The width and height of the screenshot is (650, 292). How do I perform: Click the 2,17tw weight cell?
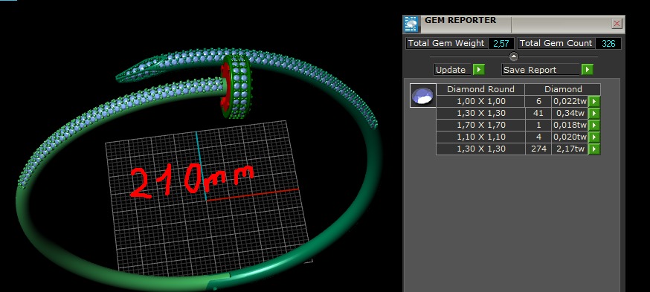570,149
